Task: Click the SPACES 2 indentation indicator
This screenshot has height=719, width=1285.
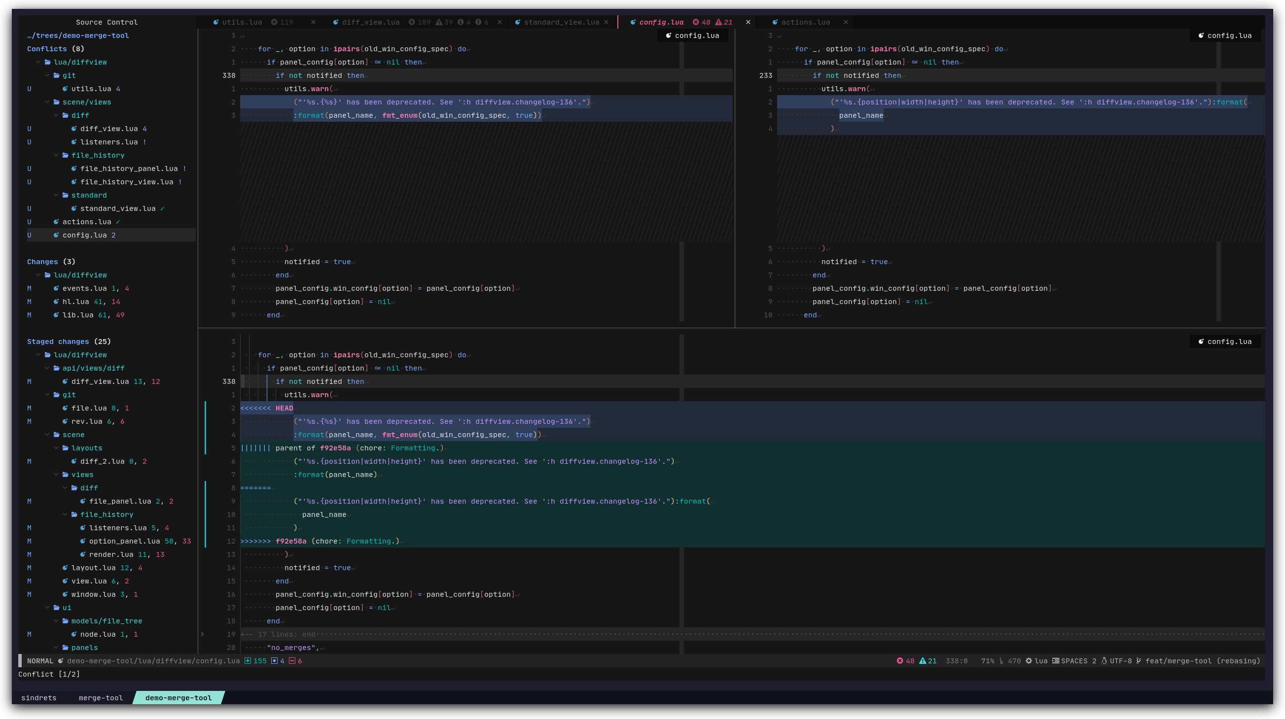Action: (1073, 661)
